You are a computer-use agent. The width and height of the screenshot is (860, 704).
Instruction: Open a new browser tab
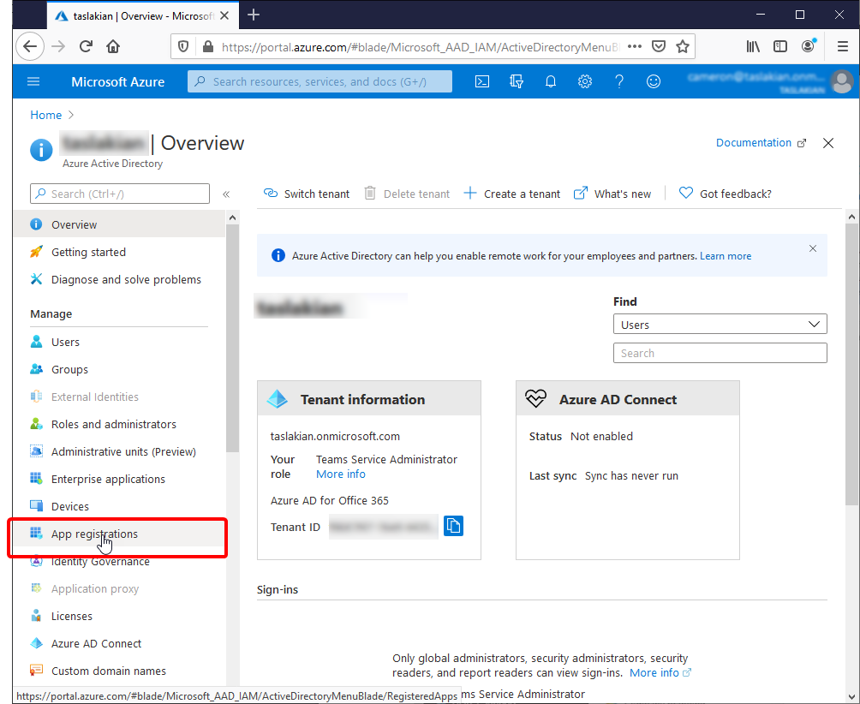pos(254,15)
